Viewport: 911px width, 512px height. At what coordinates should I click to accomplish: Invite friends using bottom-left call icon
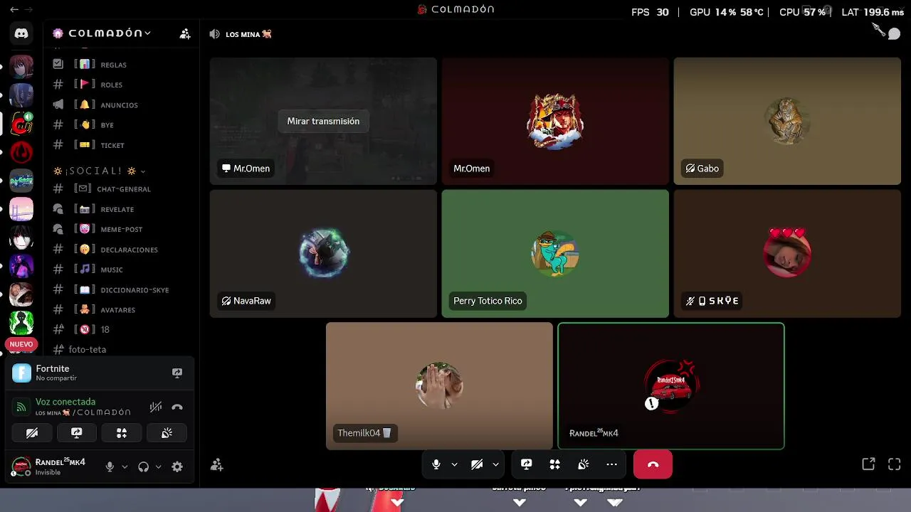click(x=217, y=465)
